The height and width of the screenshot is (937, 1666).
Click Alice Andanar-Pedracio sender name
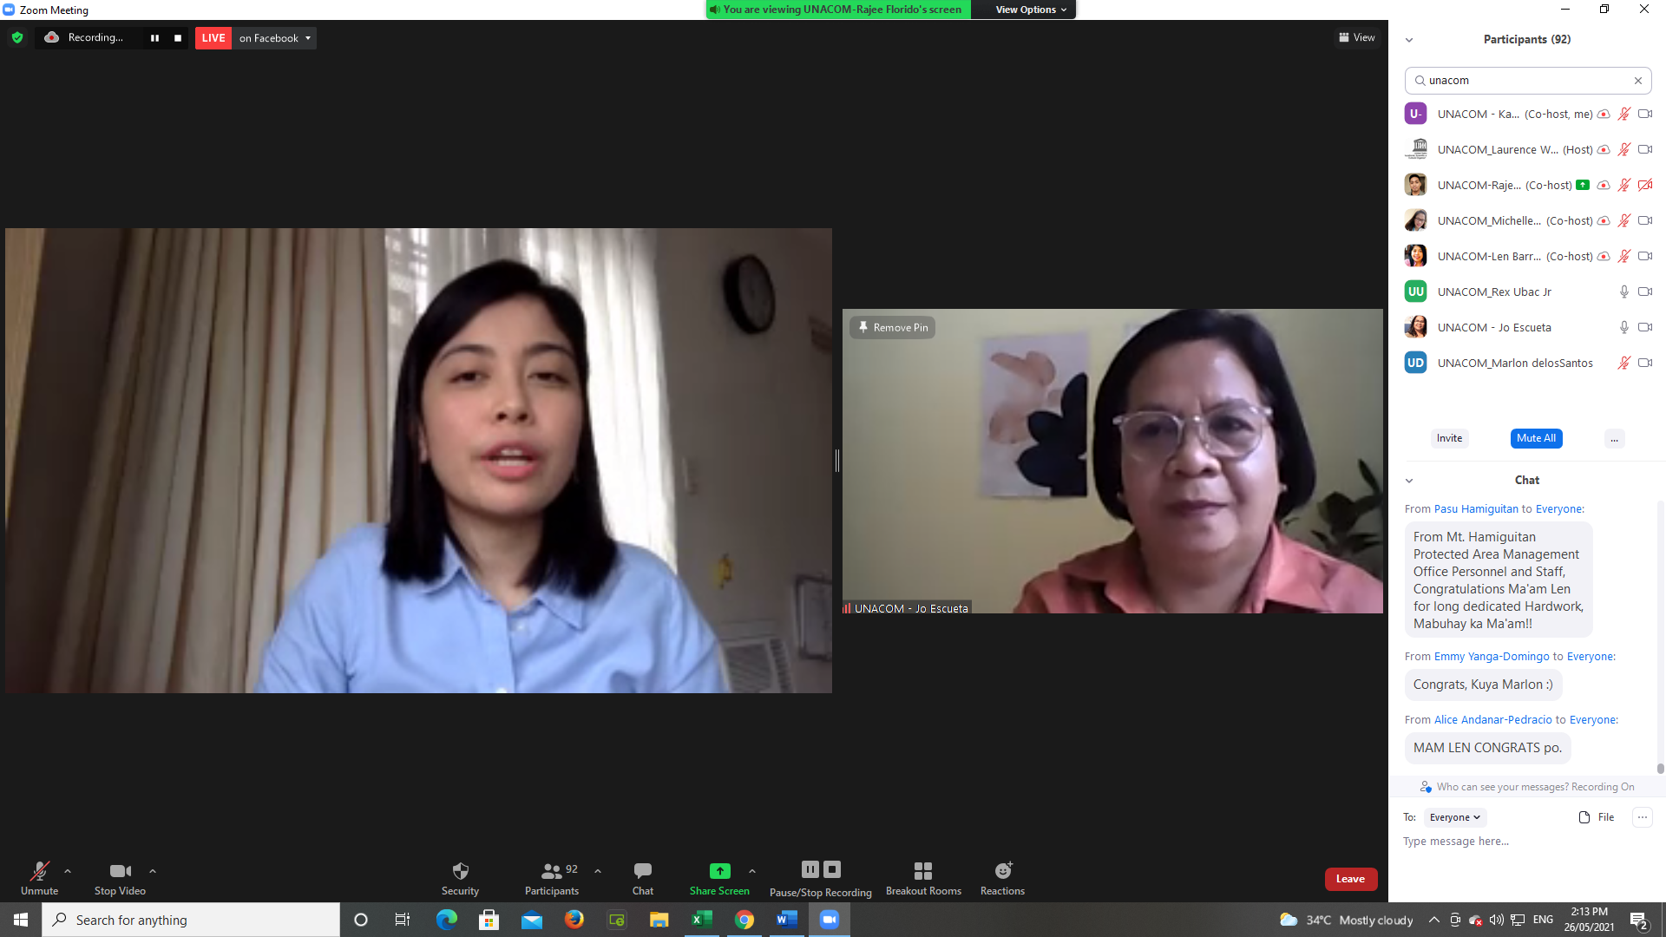click(x=1492, y=720)
